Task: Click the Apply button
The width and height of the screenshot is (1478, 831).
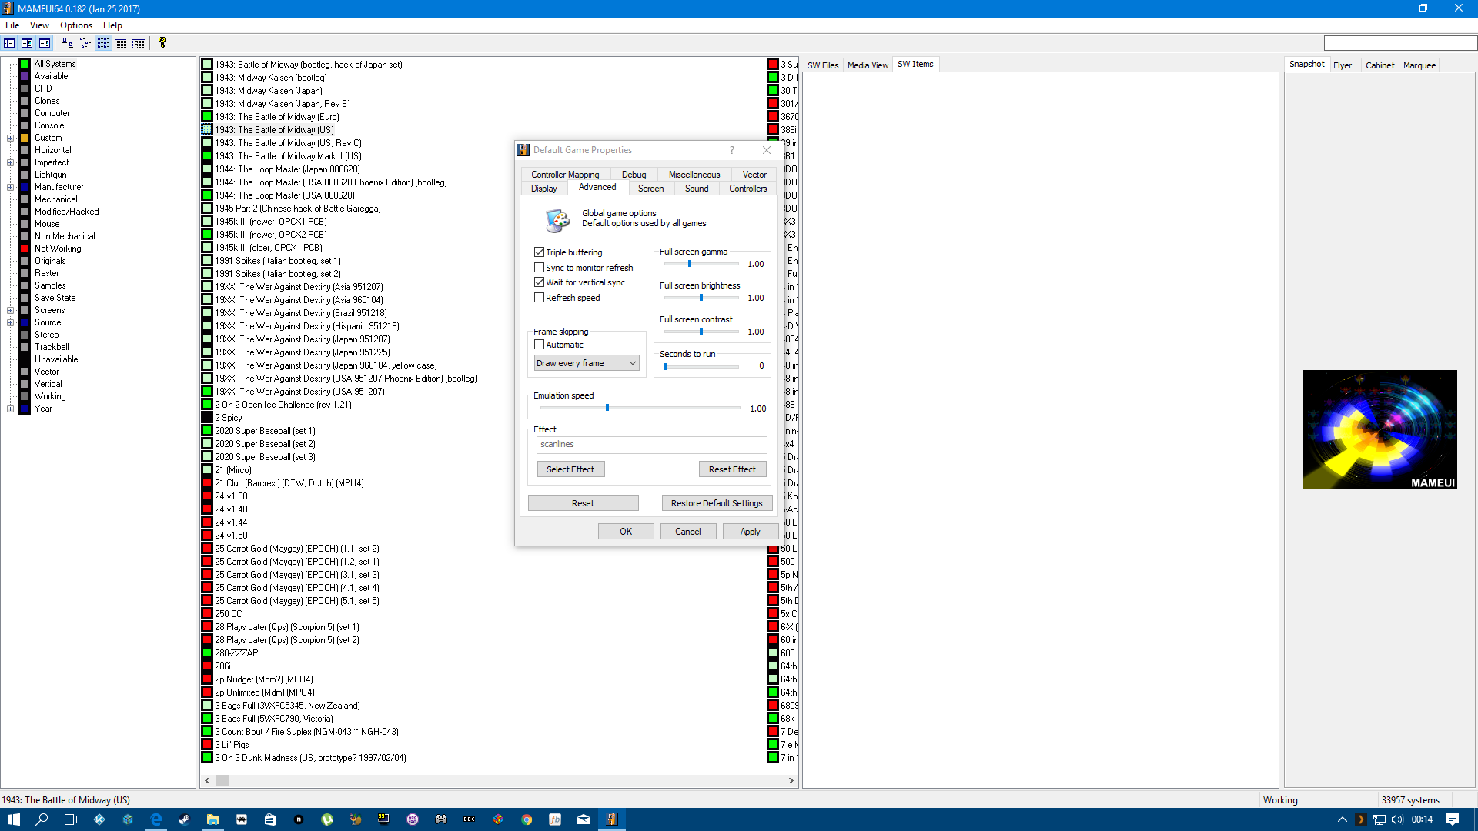Action: point(750,532)
